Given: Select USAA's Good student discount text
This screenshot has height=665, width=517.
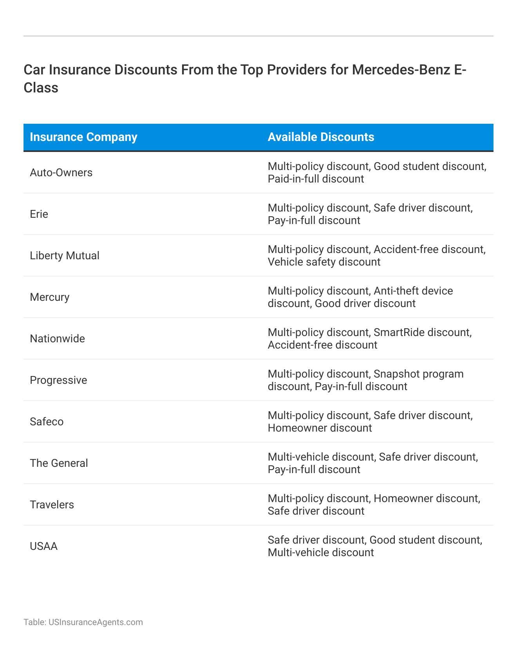Looking at the screenshot, I should click(425, 540).
